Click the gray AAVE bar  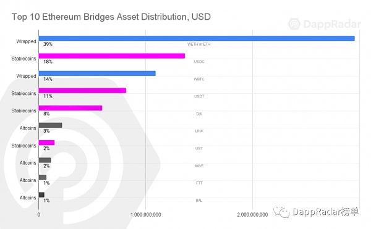click(x=45, y=160)
